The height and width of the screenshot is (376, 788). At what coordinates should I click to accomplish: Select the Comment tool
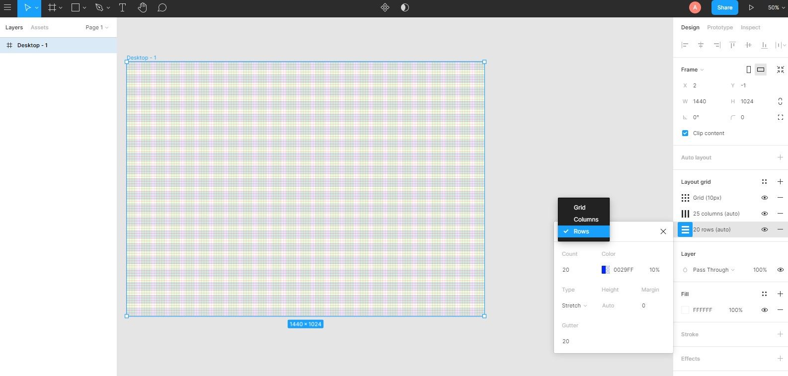[162, 7]
